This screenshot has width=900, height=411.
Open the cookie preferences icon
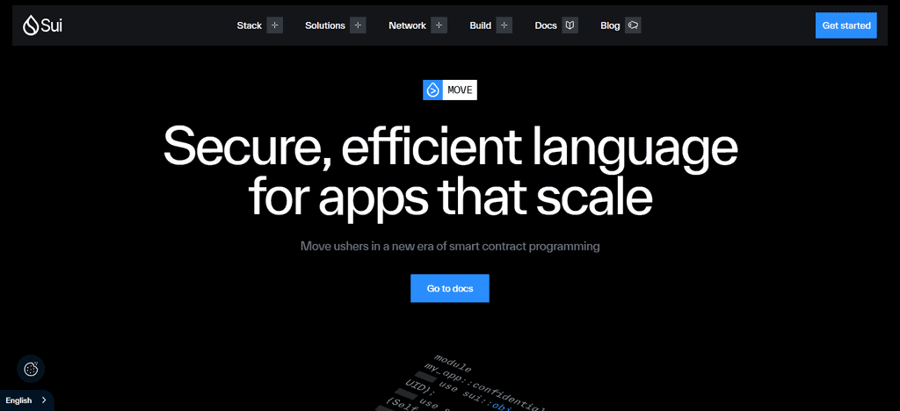click(31, 369)
